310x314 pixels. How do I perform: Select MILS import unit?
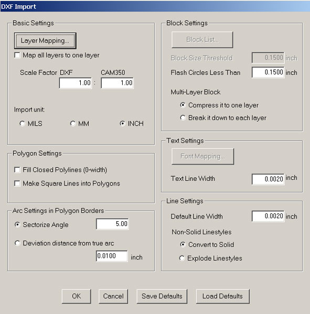click(x=22, y=123)
